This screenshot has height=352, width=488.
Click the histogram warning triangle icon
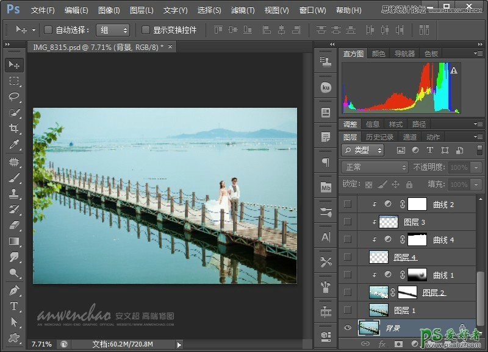click(453, 71)
